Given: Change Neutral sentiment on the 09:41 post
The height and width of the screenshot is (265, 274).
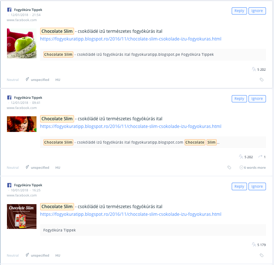Looking at the screenshot, I should click(13, 167).
